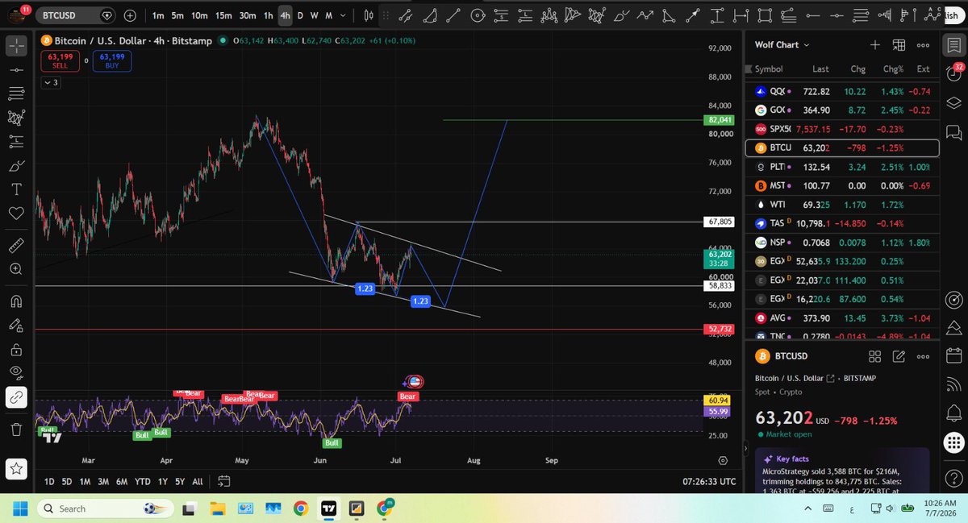Select the 4h timeframe
This screenshot has width=968, height=523.
pos(285,15)
